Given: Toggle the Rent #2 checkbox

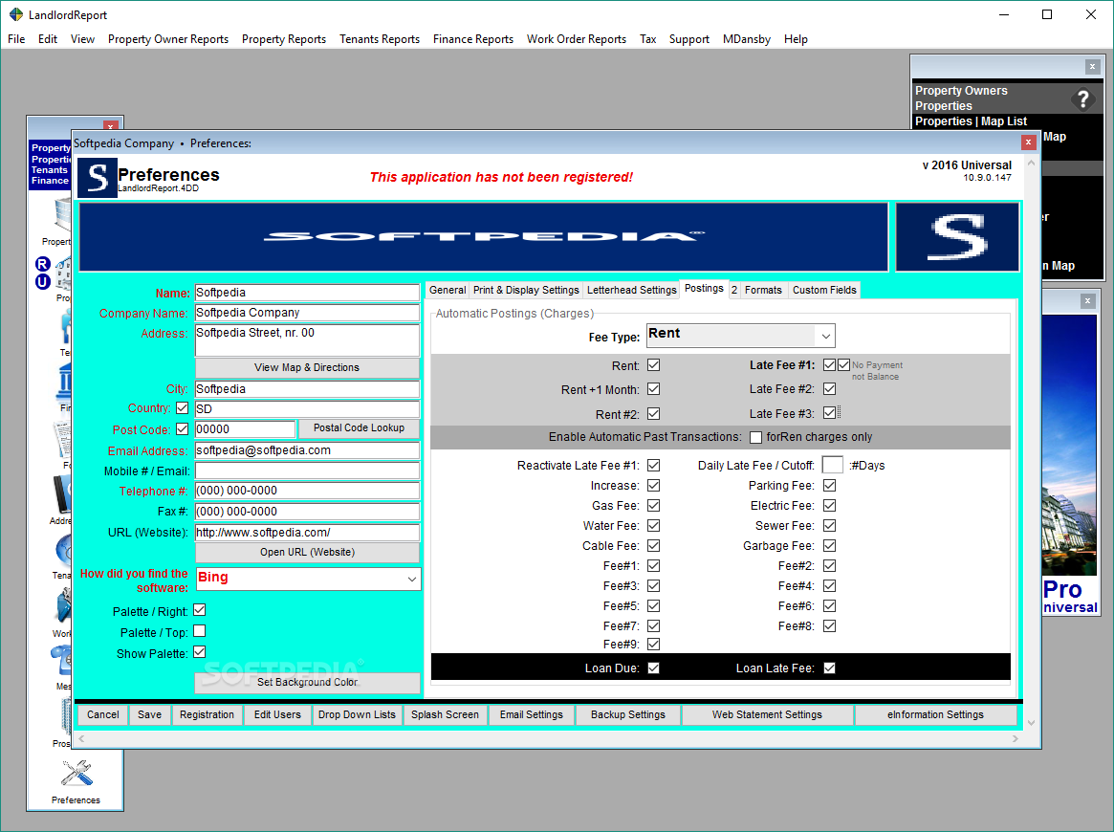Looking at the screenshot, I should [x=654, y=413].
